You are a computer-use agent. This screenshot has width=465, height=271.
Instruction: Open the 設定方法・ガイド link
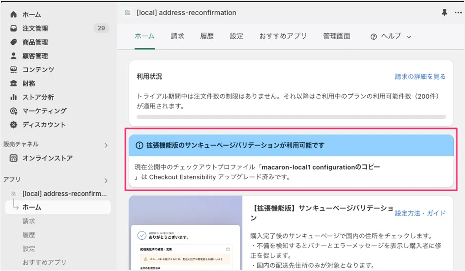[x=420, y=213]
